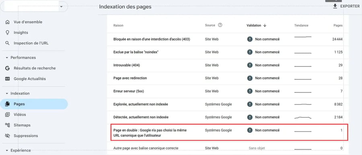The width and height of the screenshot is (362, 155).
Task: Collapse the Performances section
Action: point(7,57)
